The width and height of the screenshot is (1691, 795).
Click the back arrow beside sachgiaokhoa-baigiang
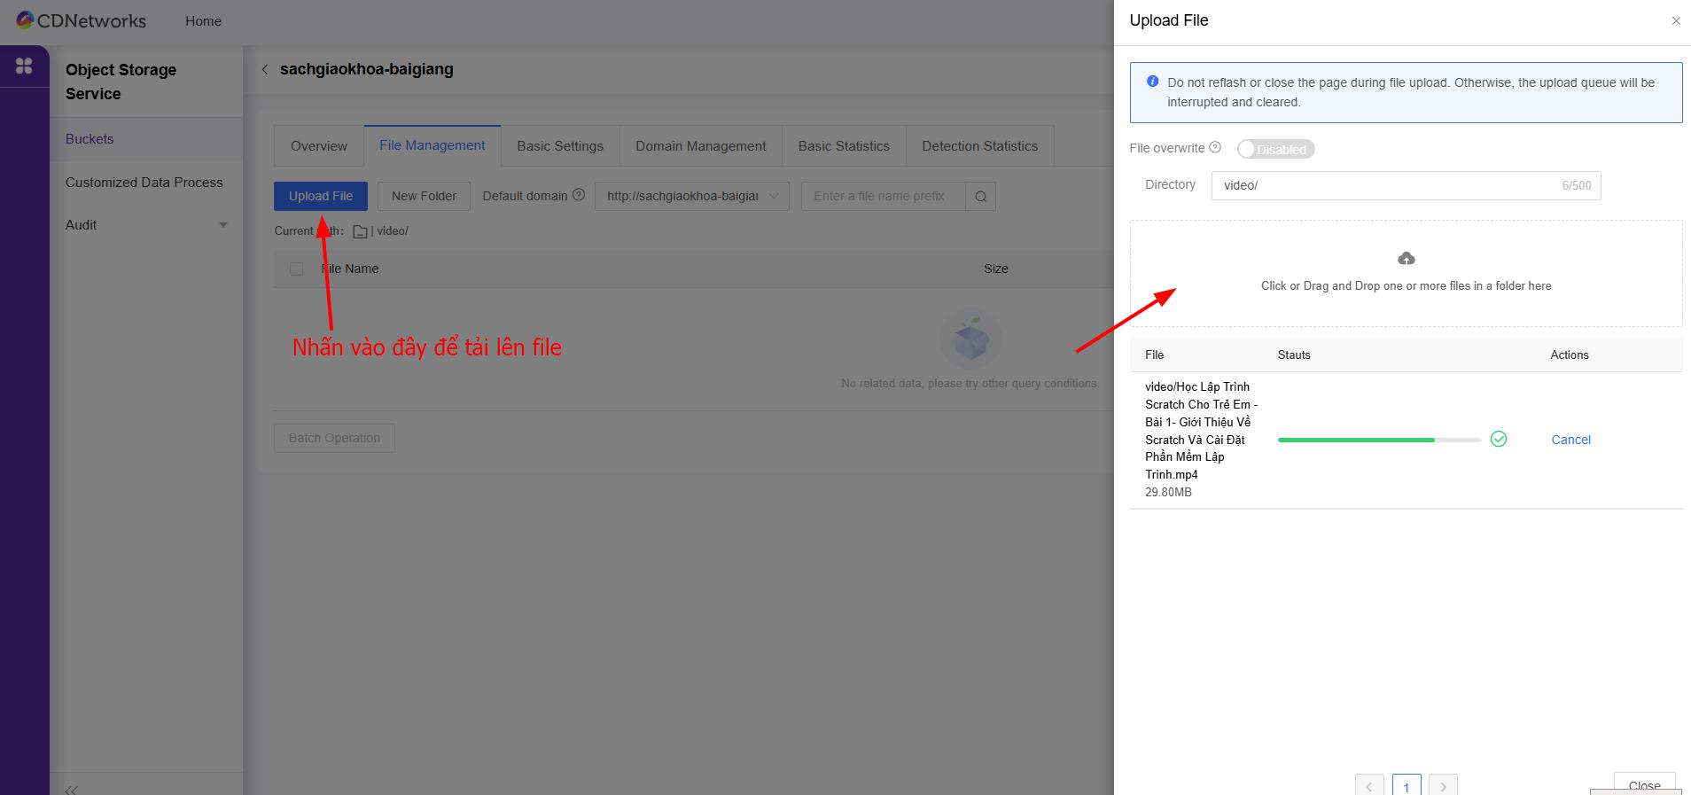264,69
